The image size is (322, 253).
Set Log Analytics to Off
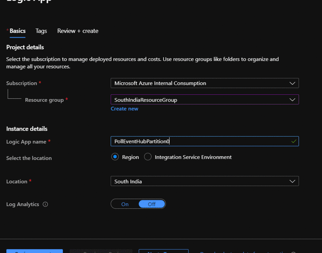[152, 204]
